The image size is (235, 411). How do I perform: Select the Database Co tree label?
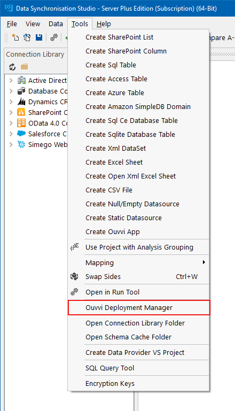(48, 91)
